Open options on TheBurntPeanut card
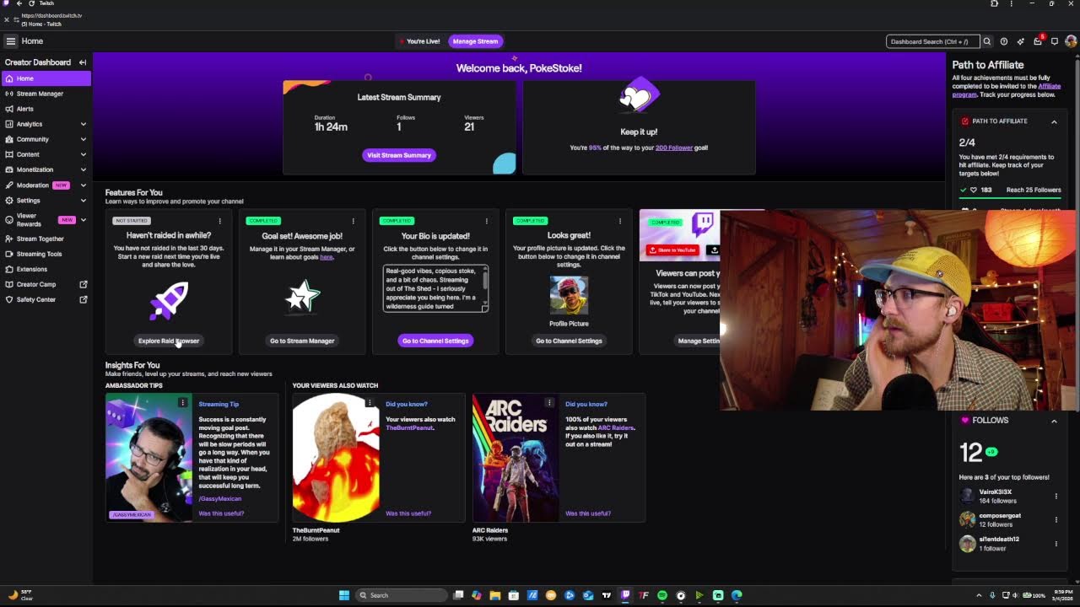Image resolution: width=1080 pixels, height=607 pixels. 370,403
